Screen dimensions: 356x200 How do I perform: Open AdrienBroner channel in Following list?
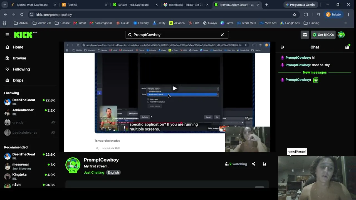(x=29, y=112)
